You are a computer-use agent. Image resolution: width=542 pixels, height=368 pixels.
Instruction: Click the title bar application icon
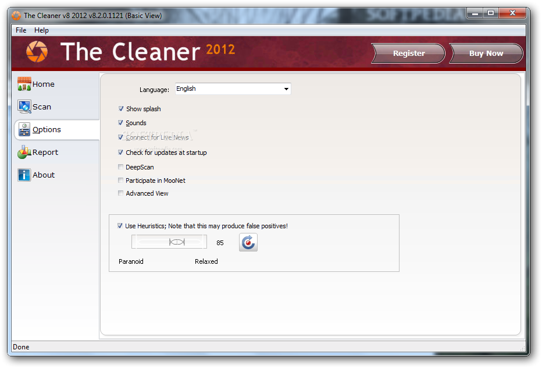tap(16, 16)
